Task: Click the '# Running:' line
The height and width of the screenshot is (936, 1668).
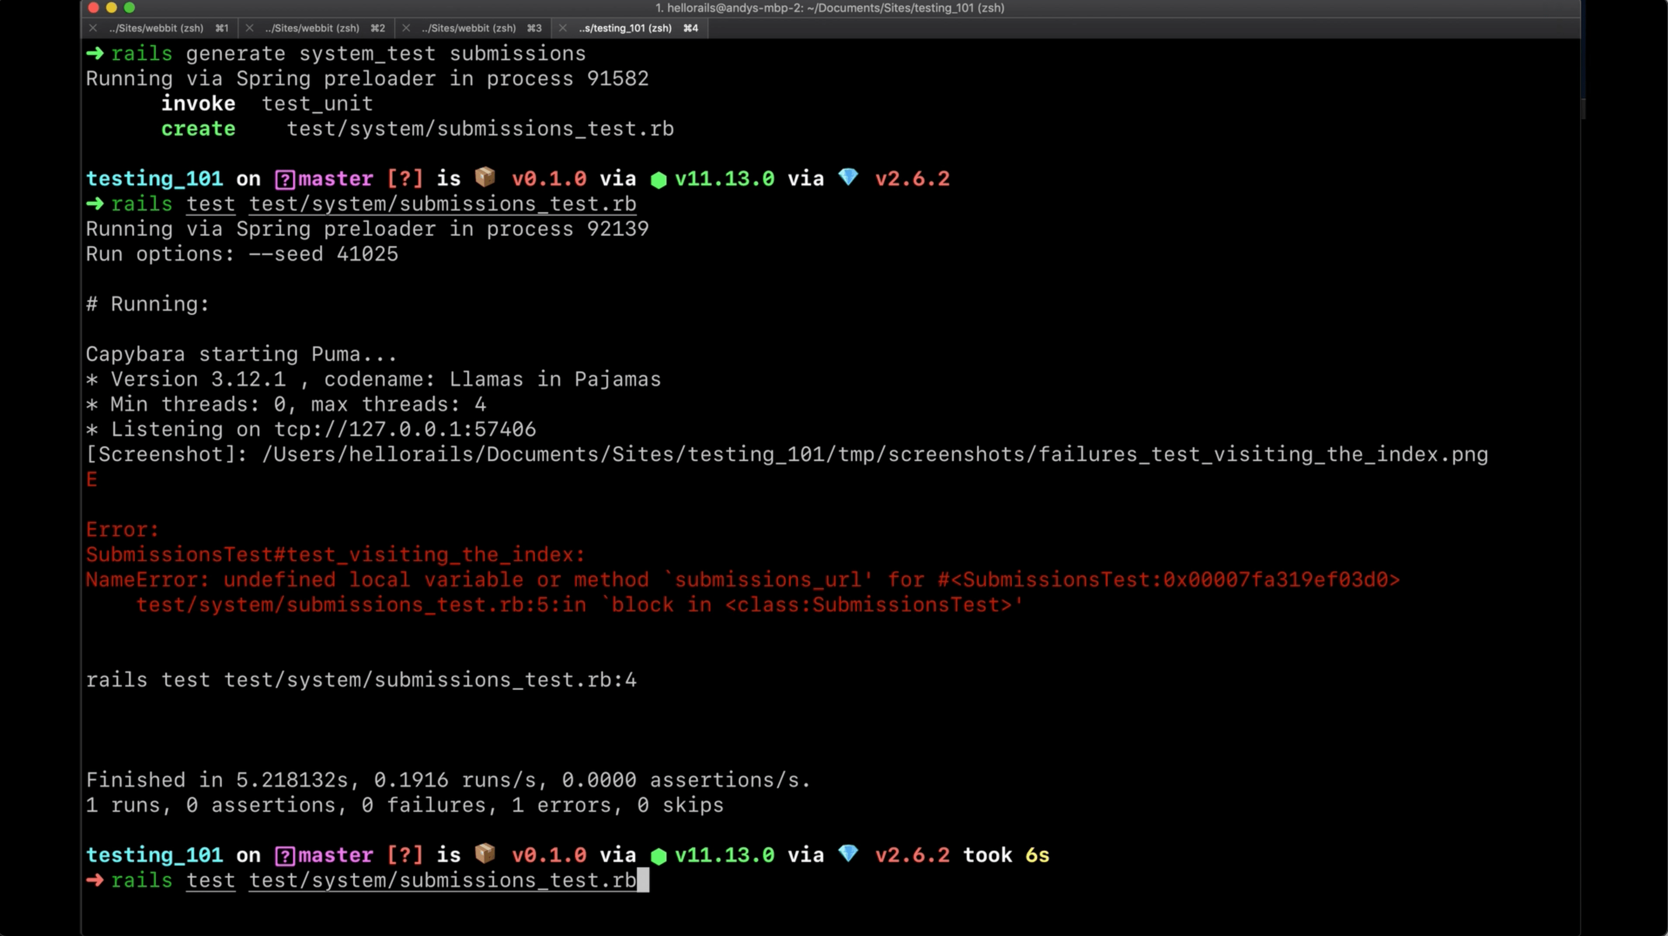Action: (147, 304)
